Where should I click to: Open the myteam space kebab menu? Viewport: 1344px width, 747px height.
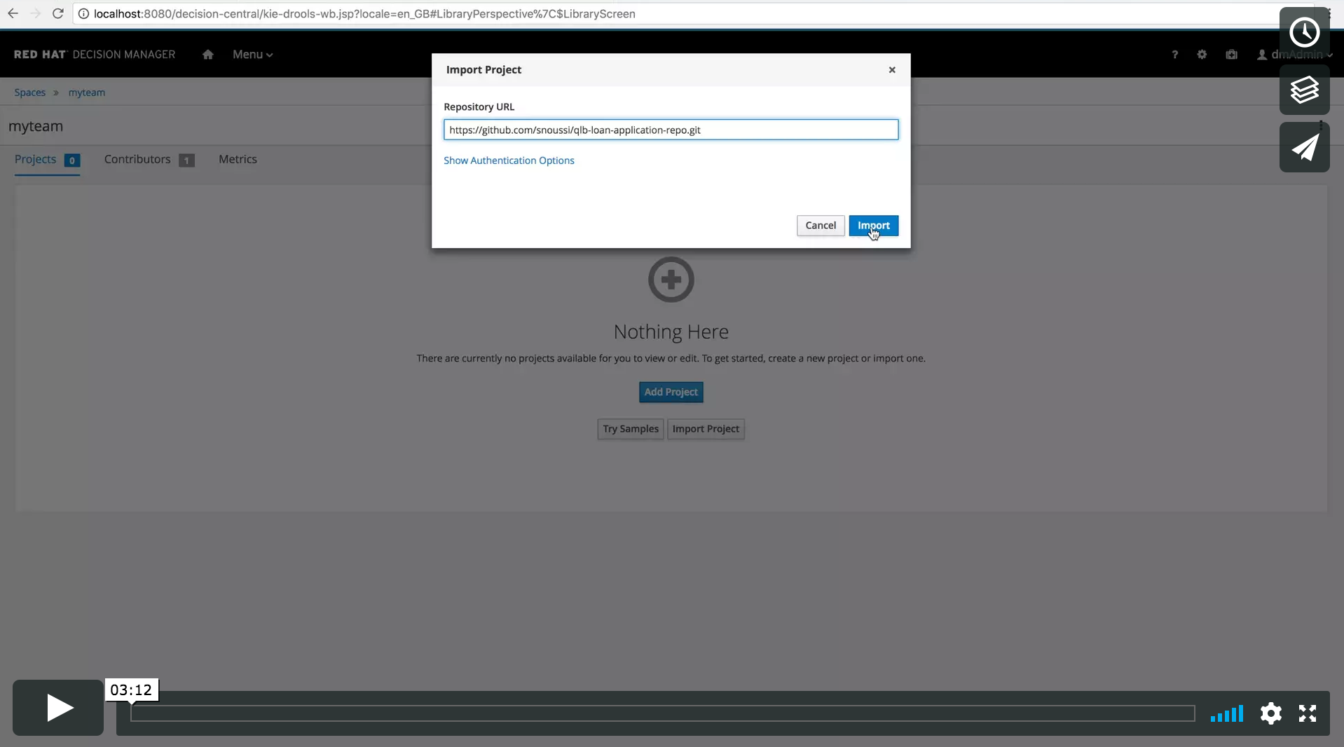tap(1320, 126)
